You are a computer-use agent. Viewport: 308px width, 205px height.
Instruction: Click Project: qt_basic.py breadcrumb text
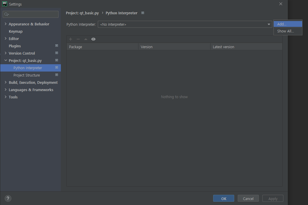pos(82,13)
